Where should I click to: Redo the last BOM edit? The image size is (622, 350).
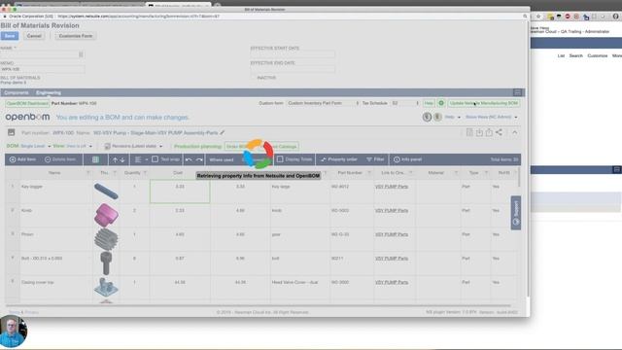click(199, 159)
